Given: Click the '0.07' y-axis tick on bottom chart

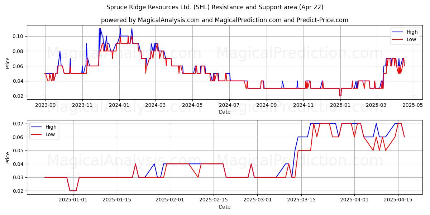Looking at the screenshot, I should coord(19,124).
